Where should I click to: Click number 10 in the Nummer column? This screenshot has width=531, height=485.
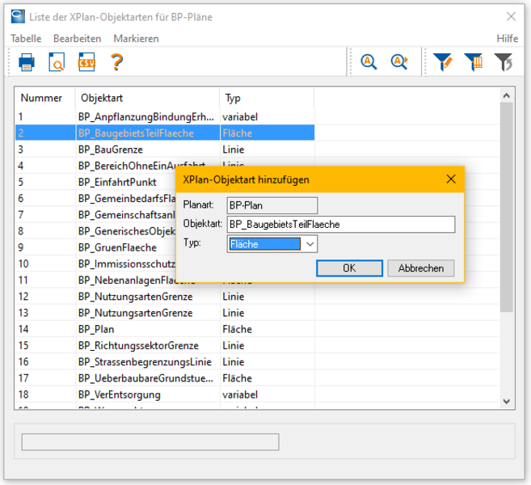[23, 264]
